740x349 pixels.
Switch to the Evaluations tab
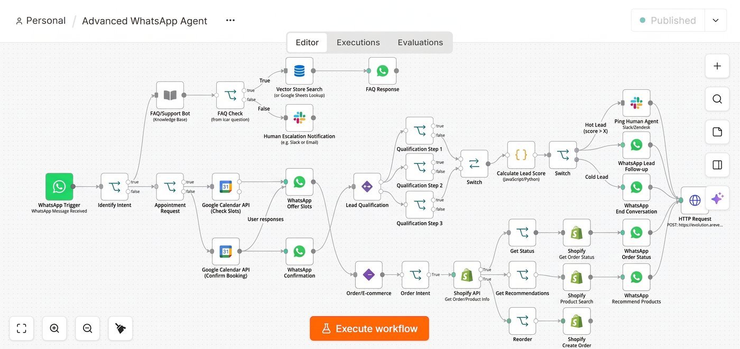tap(420, 42)
